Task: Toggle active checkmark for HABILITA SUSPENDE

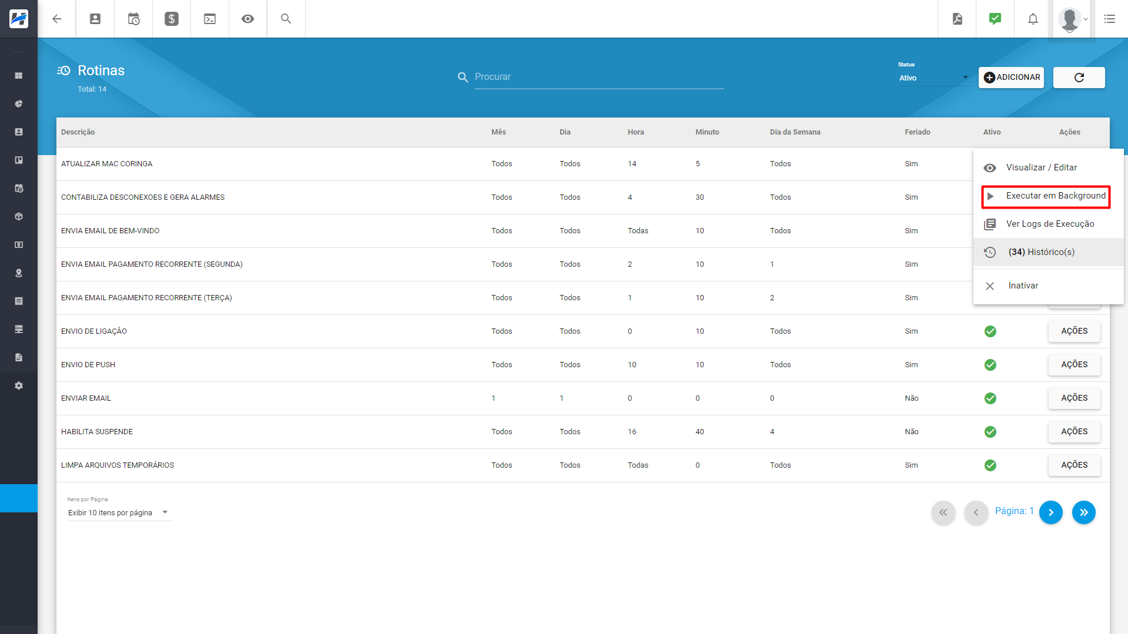Action: pos(990,432)
